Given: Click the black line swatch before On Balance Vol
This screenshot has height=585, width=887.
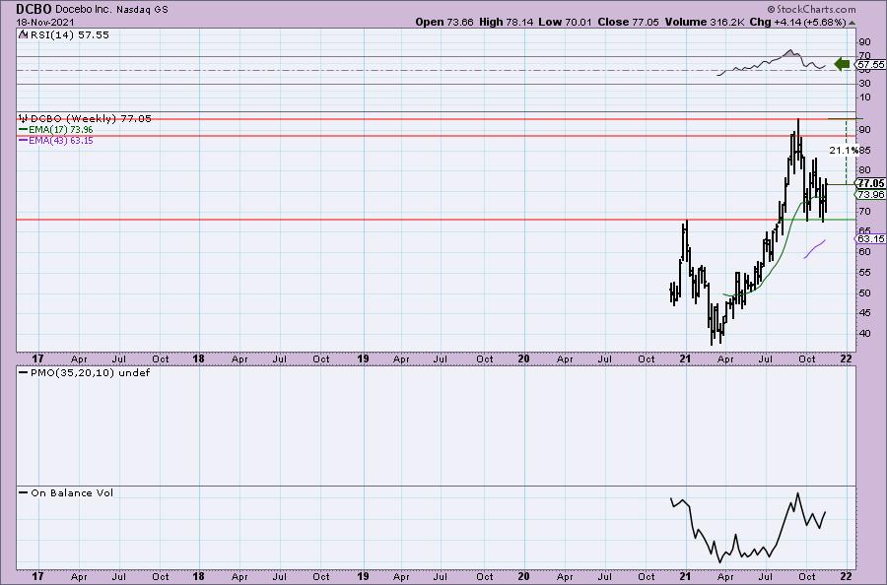Looking at the screenshot, I should click(x=23, y=492).
